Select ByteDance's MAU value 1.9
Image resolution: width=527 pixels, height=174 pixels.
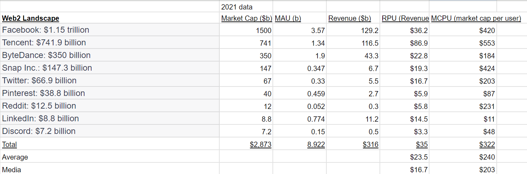(320, 56)
